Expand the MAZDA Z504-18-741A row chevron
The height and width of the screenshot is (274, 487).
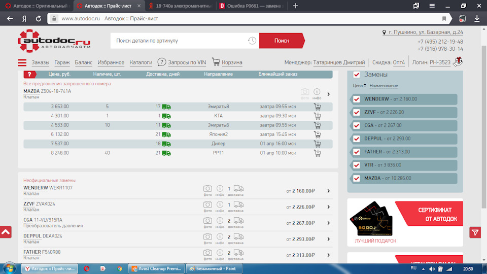tap(328, 94)
